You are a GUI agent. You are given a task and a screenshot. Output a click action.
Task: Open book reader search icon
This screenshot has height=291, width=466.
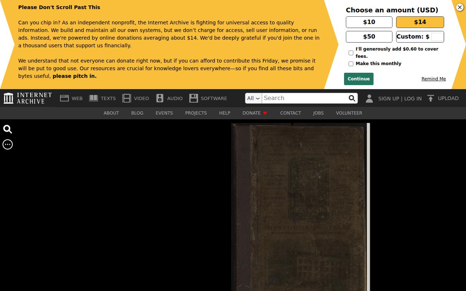click(8, 129)
